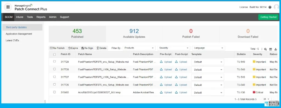Select the checkbox for patch 317726
The height and width of the screenshot is (108, 281).
coord(55,84)
